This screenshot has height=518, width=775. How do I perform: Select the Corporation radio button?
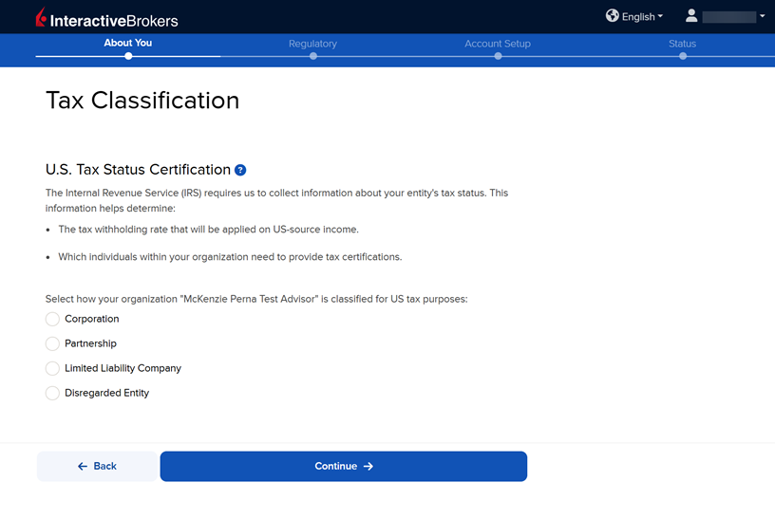pos(52,319)
